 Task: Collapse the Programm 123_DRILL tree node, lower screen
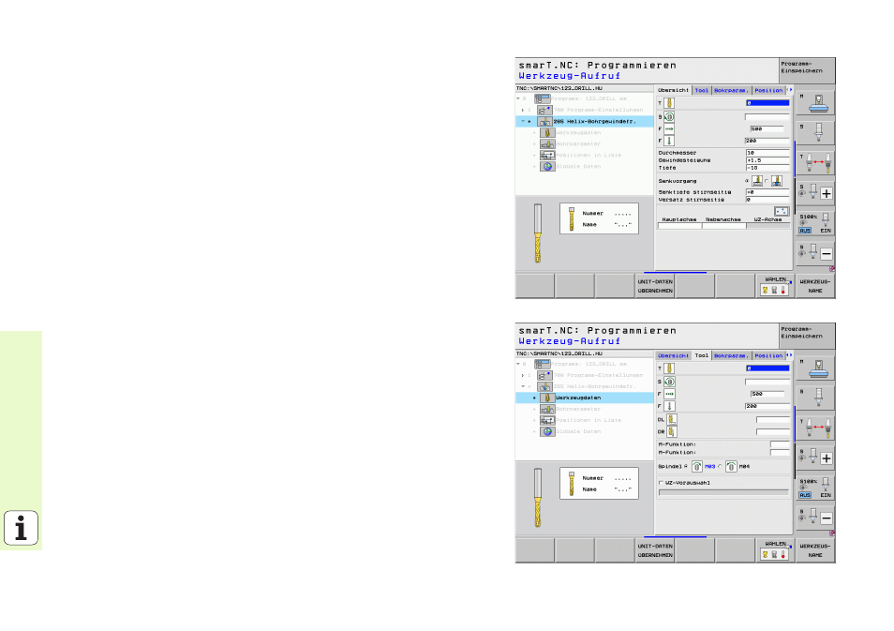pos(518,364)
